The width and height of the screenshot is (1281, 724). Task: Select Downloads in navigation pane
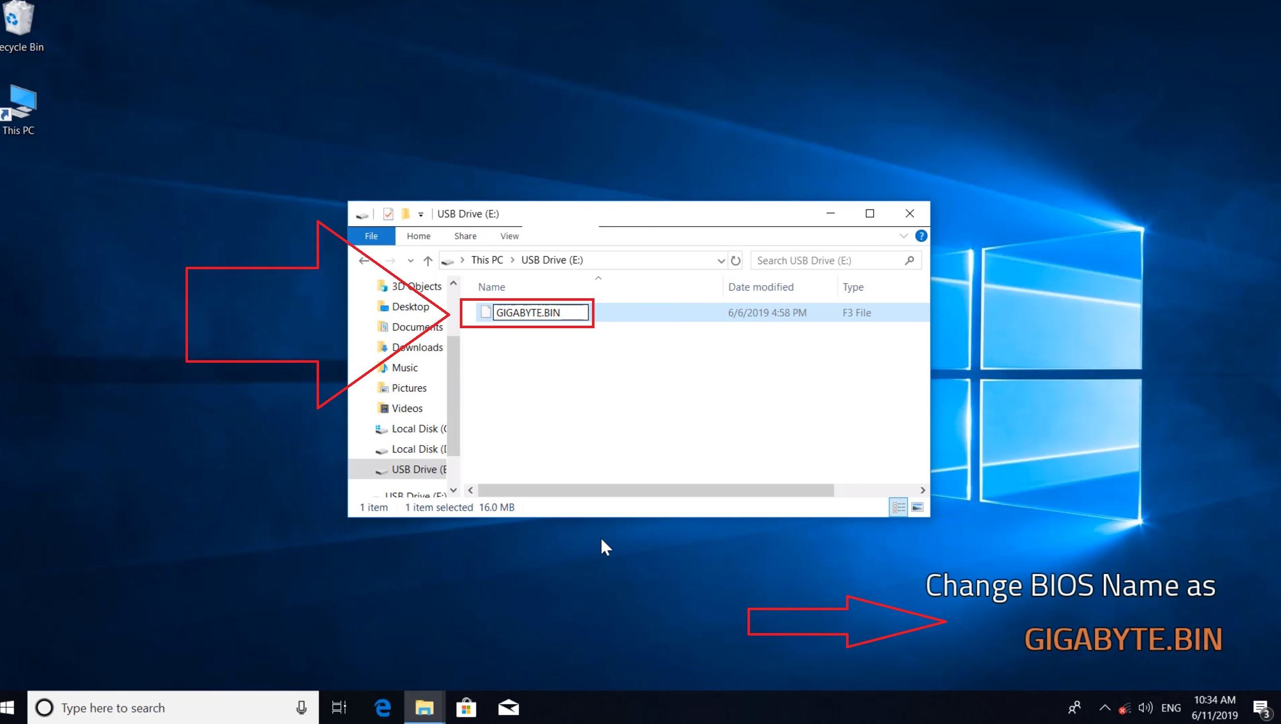click(x=411, y=348)
